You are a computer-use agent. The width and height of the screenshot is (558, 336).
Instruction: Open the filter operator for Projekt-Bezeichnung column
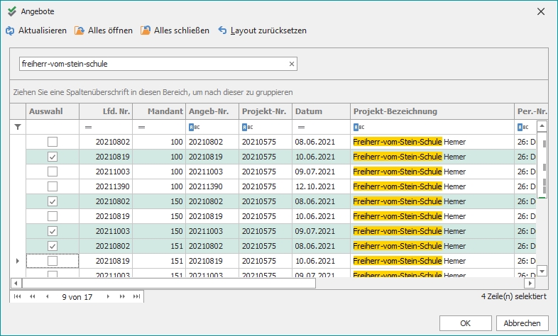pyautogui.click(x=359, y=127)
